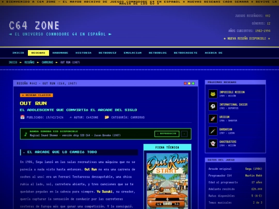Click the Temas musicales row label

(x=220, y=203)
